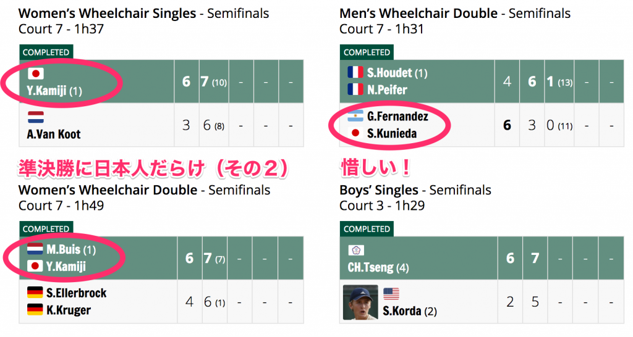Click Japan flag above Y.Kamiji singles
633x337 pixels.
pyautogui.click(x=36, y=74)
